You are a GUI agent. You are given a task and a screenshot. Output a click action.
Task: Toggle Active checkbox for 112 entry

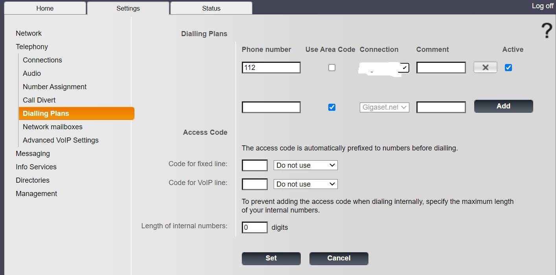pyautogui.click(x=508, y=68)
